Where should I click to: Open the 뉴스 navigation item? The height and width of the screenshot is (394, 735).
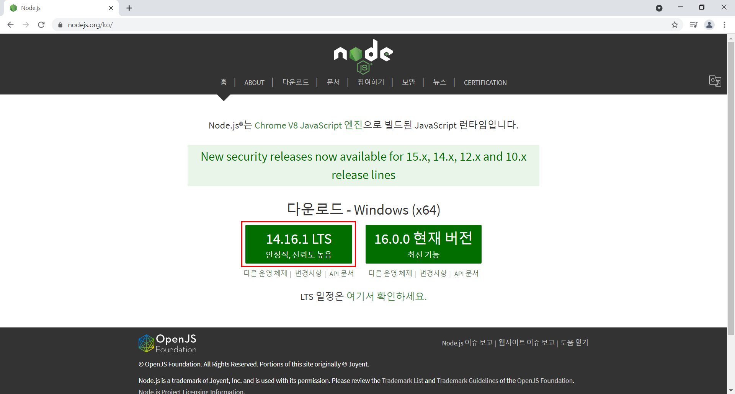point(439,82)
